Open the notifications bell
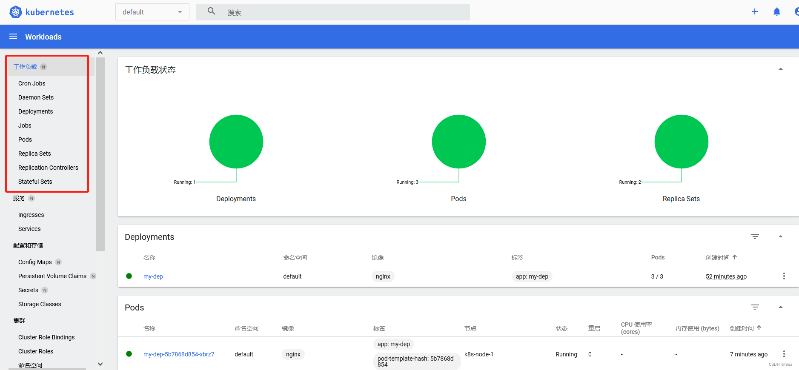The image size is (799, 370). click(777, 11)
